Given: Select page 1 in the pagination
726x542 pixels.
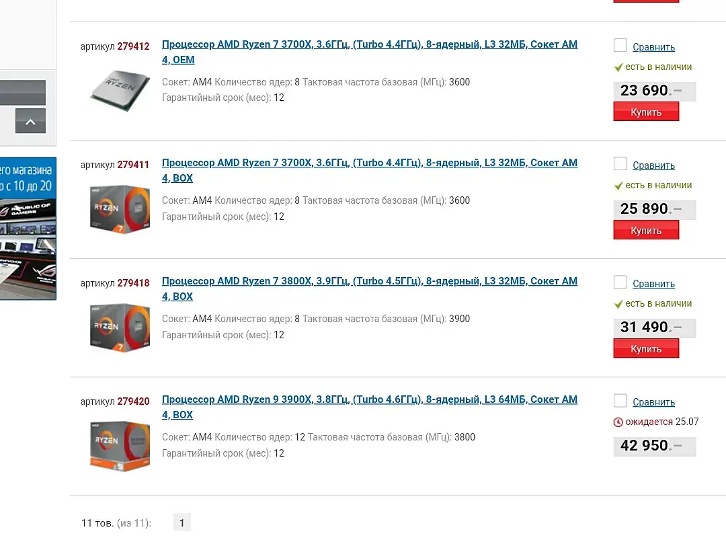Looking at the screenshot, I should point(182,522).
